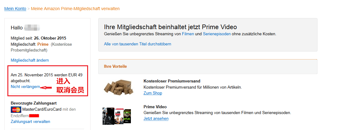Image resolution: width=348 pixels, height=130 pixels.
Task: Click the breadcrumb Meine Amazon Prime-Mitgliedschaft verwalten
Action: click(75, 9)
